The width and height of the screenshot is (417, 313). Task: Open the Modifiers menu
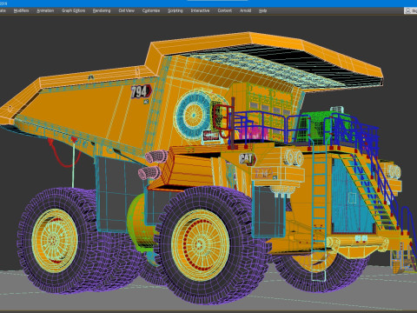(21, 10)
